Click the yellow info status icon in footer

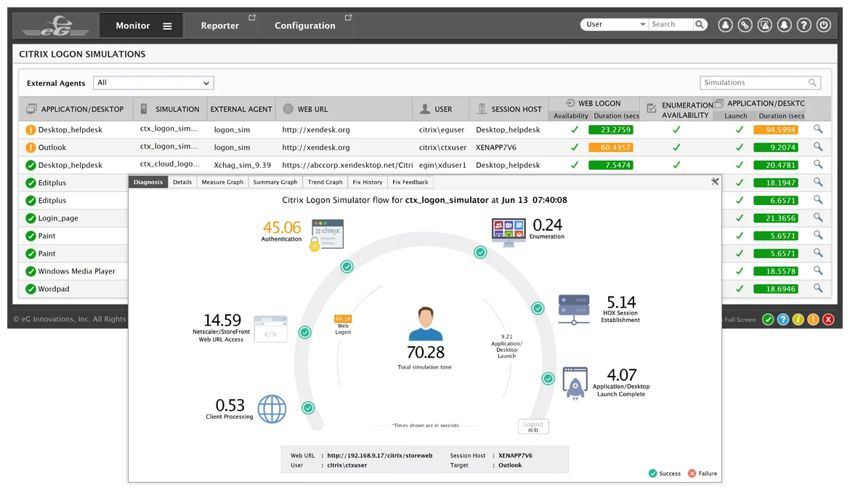click(798, 320)
